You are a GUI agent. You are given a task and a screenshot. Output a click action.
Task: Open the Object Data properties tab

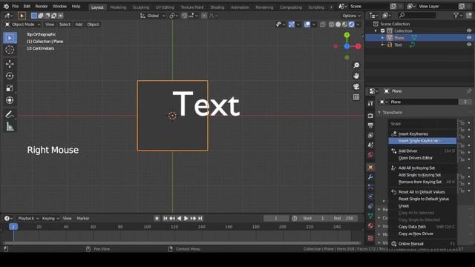click(x=370, y=216)
